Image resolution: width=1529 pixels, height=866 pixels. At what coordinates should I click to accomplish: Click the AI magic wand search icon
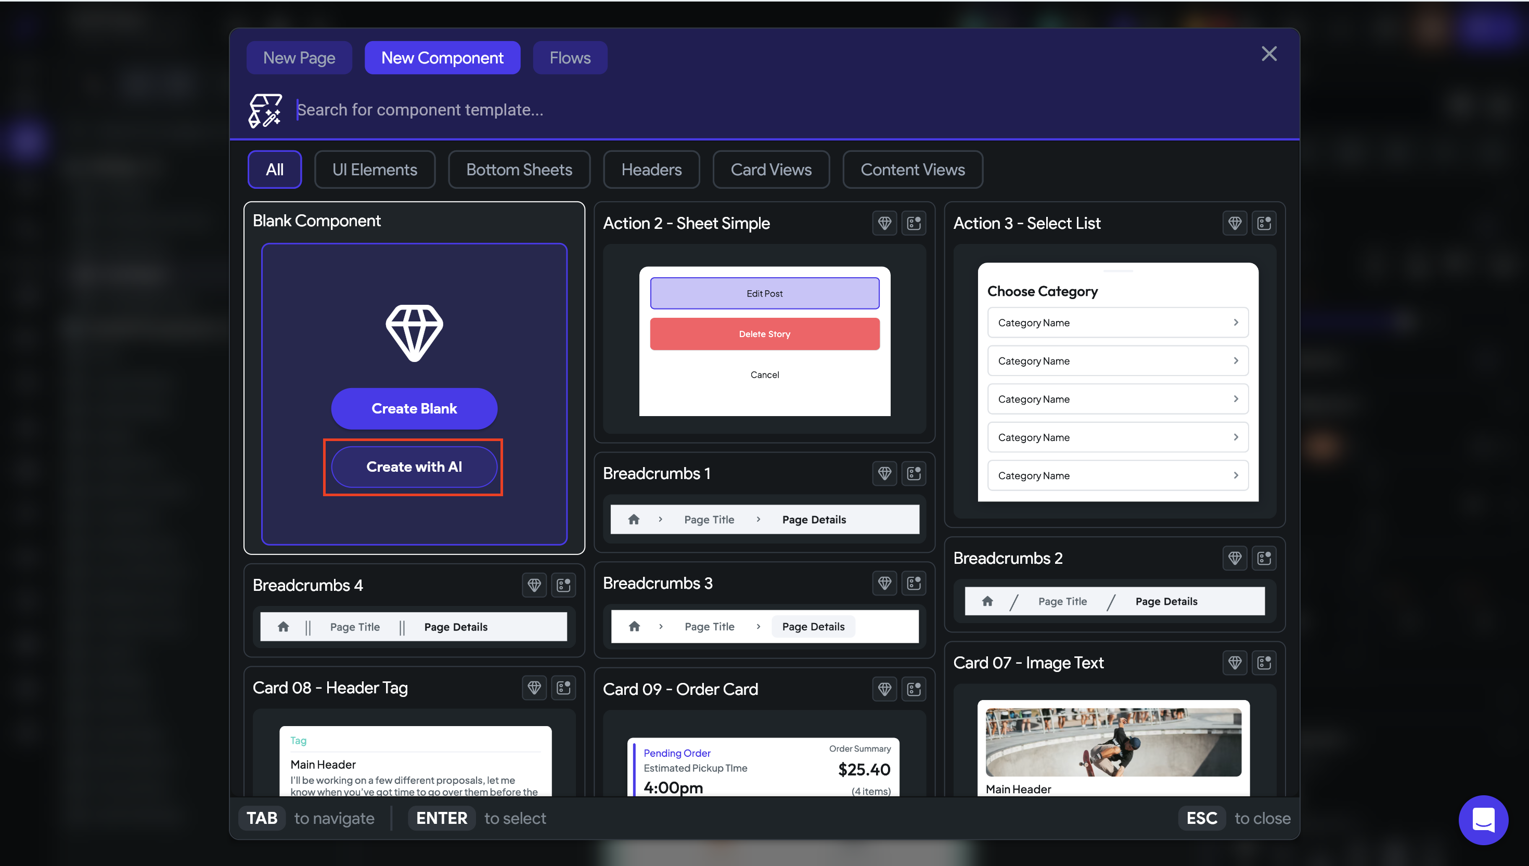[265, 111]
